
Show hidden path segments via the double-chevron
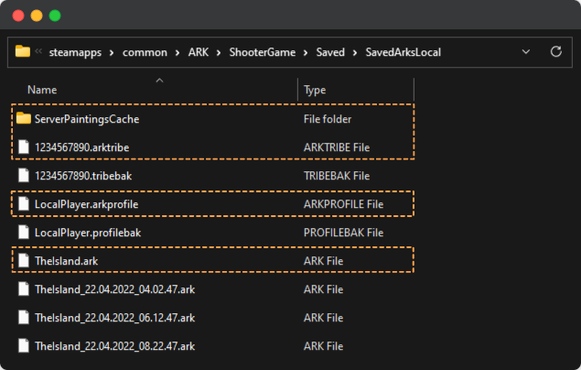tap(38, 51)
